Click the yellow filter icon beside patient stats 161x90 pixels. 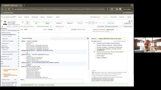click(x=22, y=23)
